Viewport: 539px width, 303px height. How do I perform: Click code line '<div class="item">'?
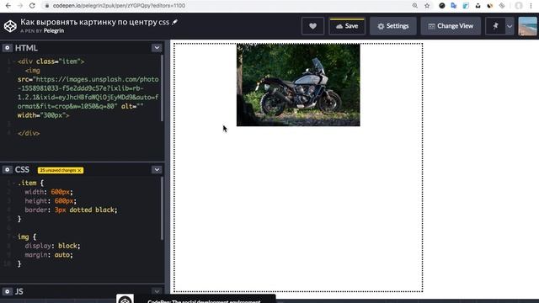[x=51, y=61]
